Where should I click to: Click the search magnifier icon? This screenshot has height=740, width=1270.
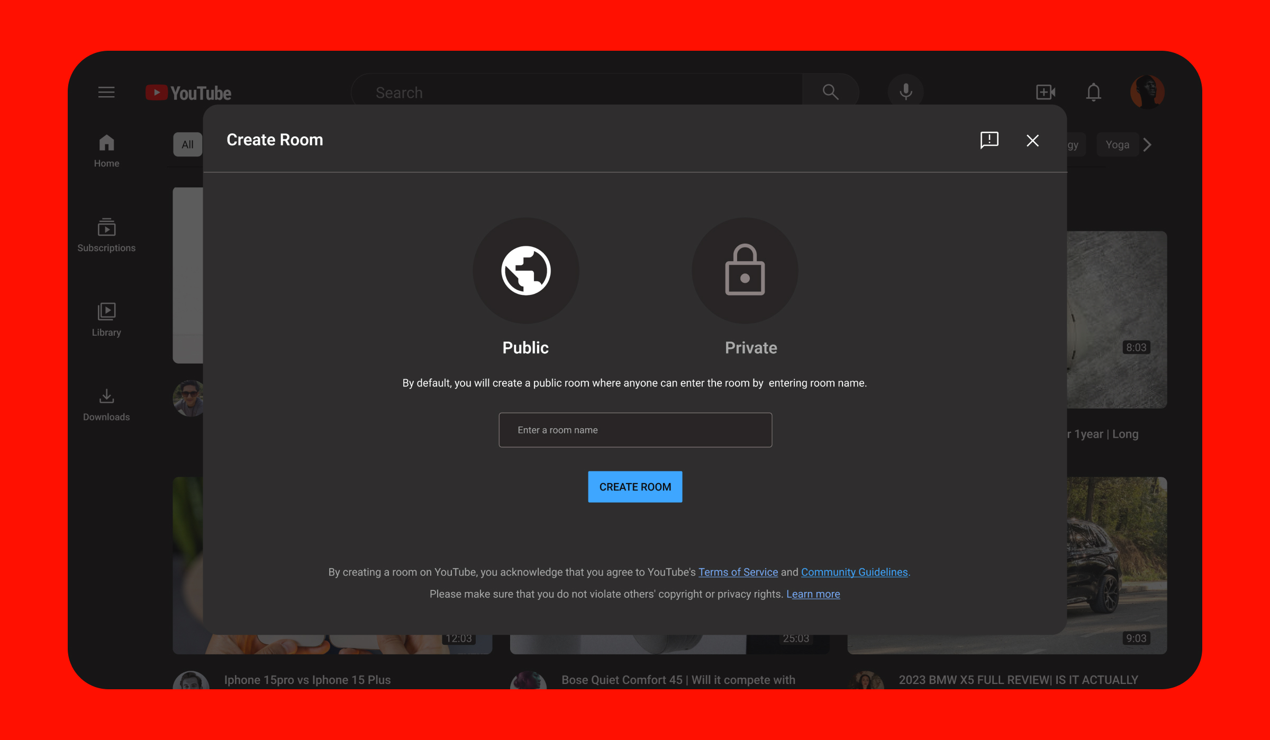(830, 92)
